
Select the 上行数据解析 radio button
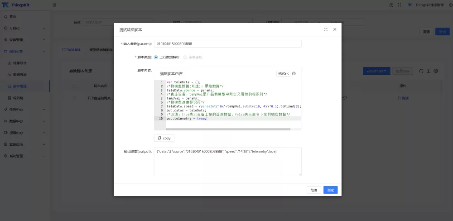pyautogui.click(x=156, y=57)
